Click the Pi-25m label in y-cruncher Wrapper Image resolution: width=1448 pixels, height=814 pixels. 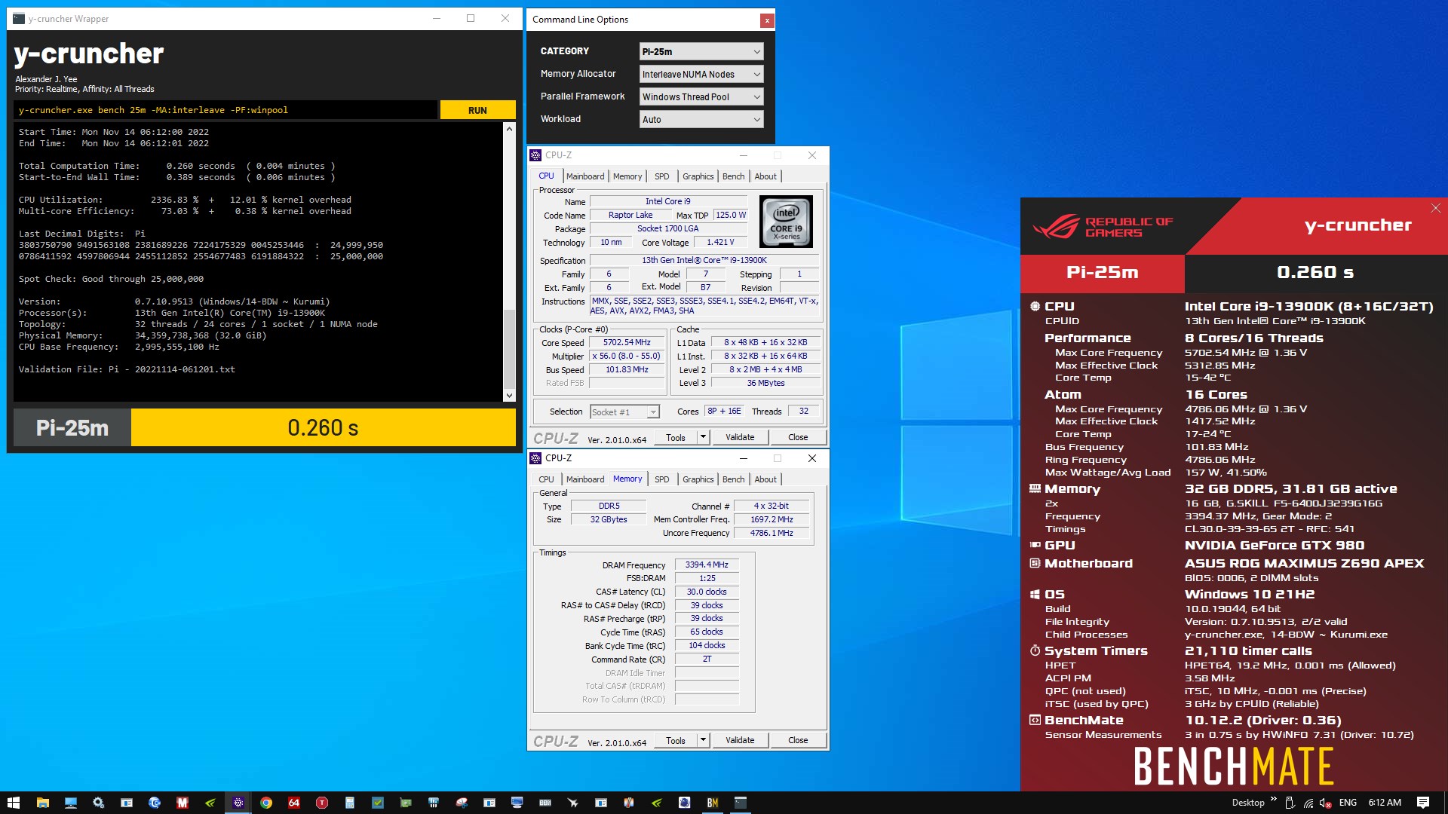[72, 427]
